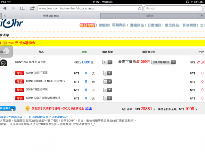205x153 pixels.
Task: Tap SONY SDHC U1 16G C10記憶卡 name
Action: click(45, 81)
